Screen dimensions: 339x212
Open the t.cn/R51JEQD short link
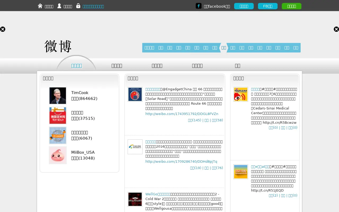point(267,191)
